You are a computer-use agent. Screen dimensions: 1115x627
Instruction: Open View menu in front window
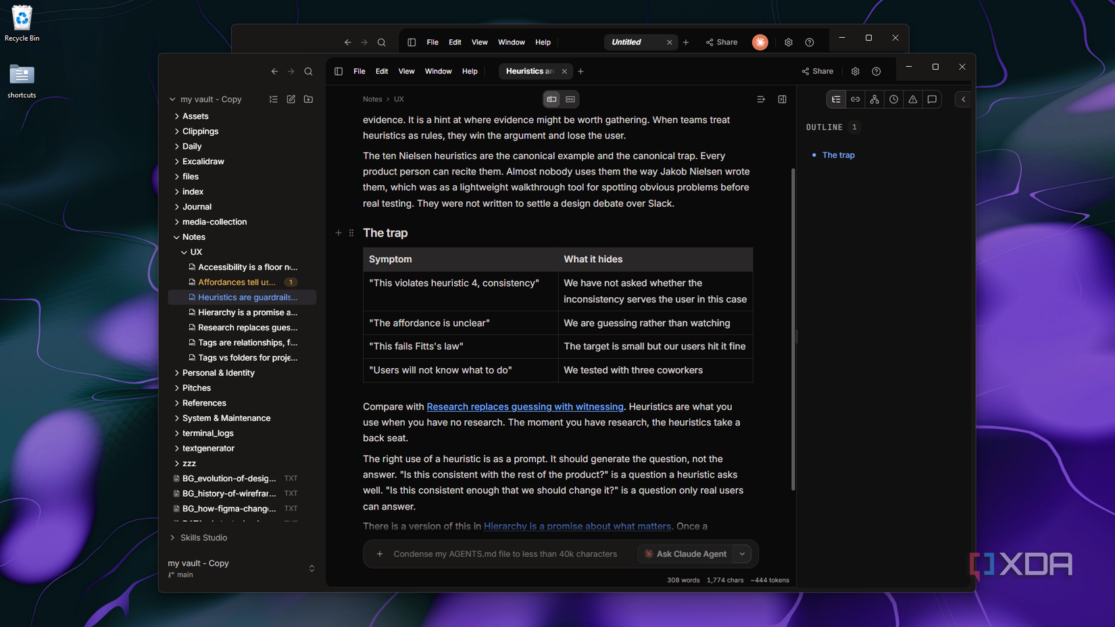[406, 72]
